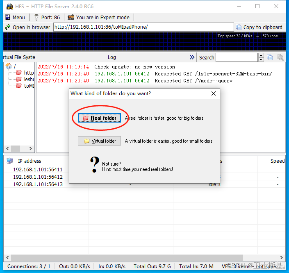Click the yellow folder icon on Virtual folder

(86, 141)
